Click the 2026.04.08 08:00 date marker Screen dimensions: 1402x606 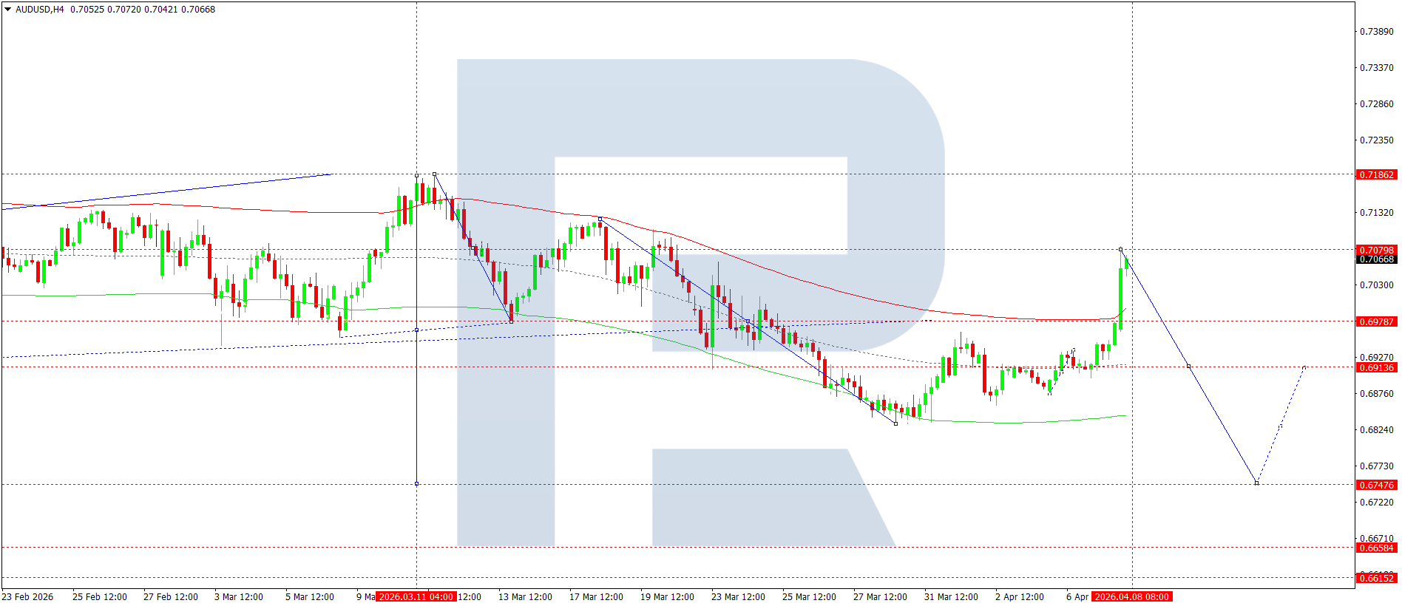click(1131, 597)
